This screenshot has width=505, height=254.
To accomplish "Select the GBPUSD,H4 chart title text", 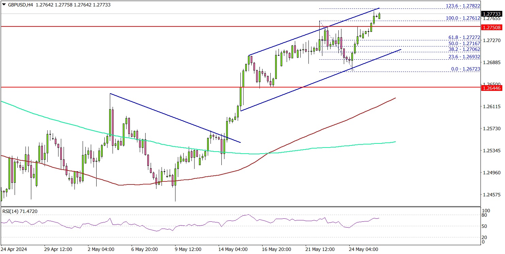I will tap(19, 5).
